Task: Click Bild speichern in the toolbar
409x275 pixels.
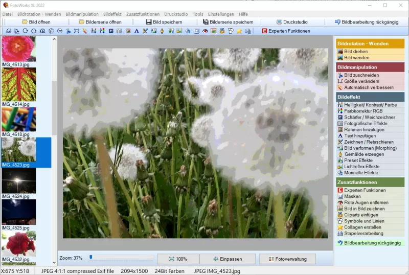Action: coord(164,22)
